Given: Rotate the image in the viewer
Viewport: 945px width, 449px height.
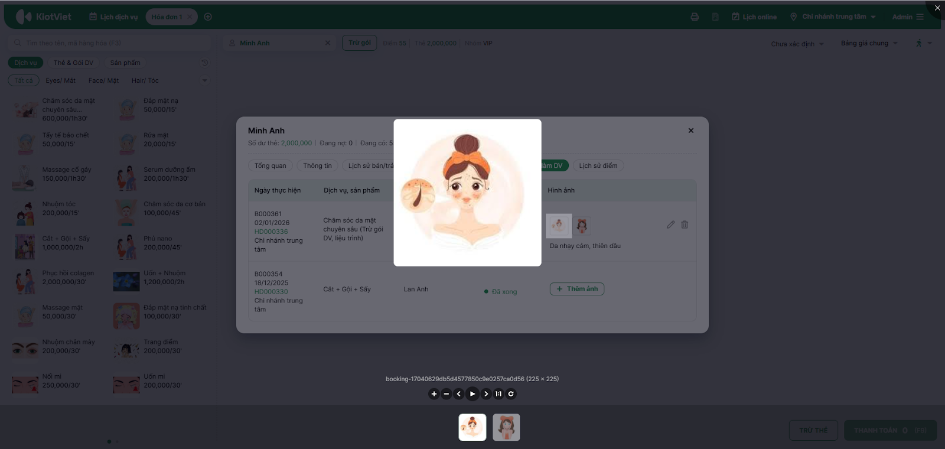Looking at the screenshot, I should pos(511,394).
